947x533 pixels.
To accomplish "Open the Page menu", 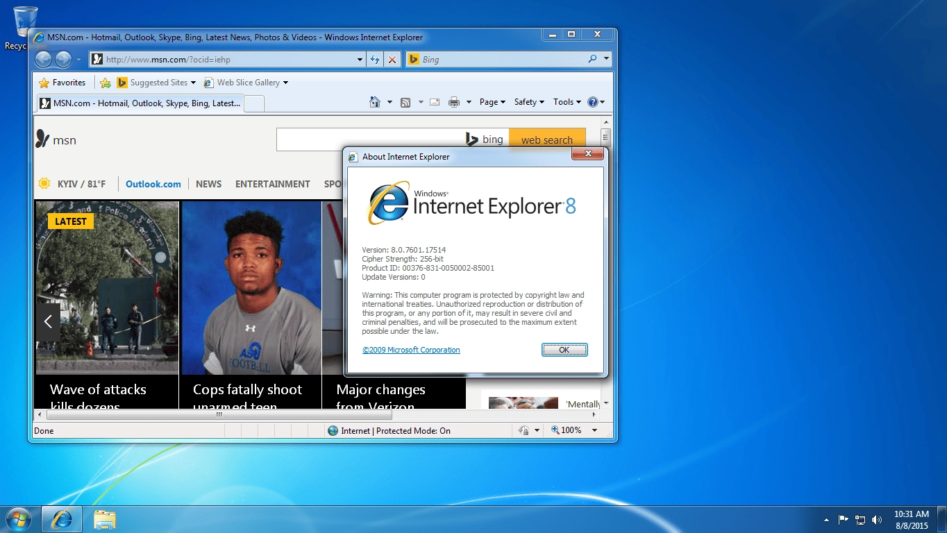I will [x=492, y=102].
